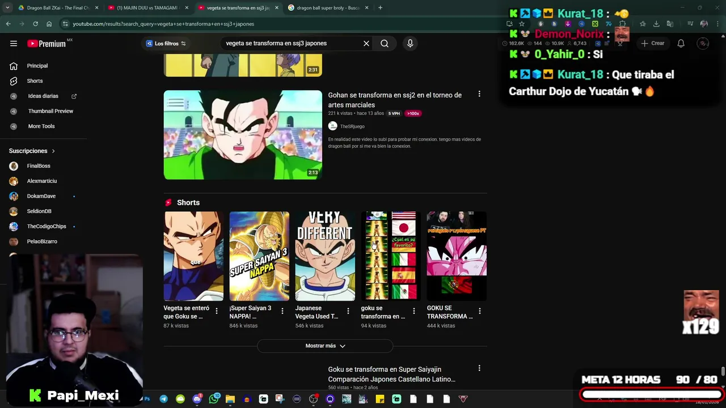Image resolution: width=726 pixels, height=408 pixels.
Task: Open the Chrome downloads panel
Action: point(656,24)
